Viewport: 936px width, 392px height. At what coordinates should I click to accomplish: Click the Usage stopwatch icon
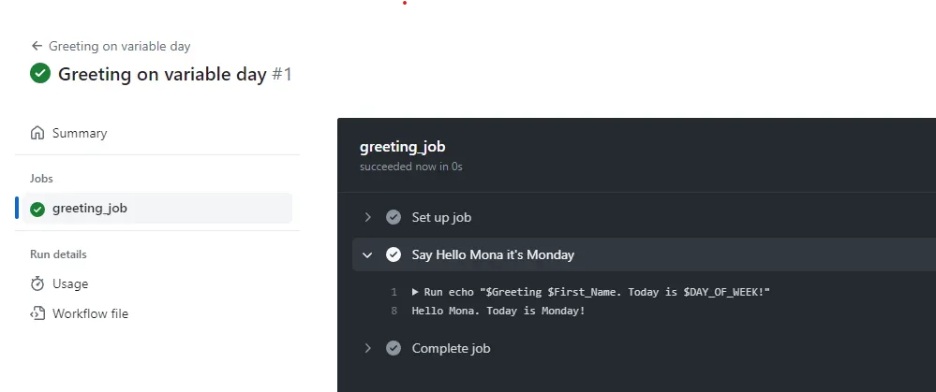[37, 283]
